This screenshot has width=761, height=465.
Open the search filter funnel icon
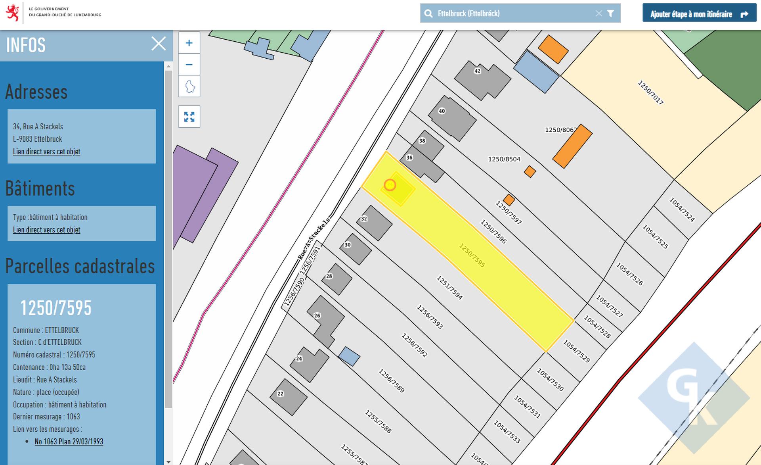click(x=611, y=13)
